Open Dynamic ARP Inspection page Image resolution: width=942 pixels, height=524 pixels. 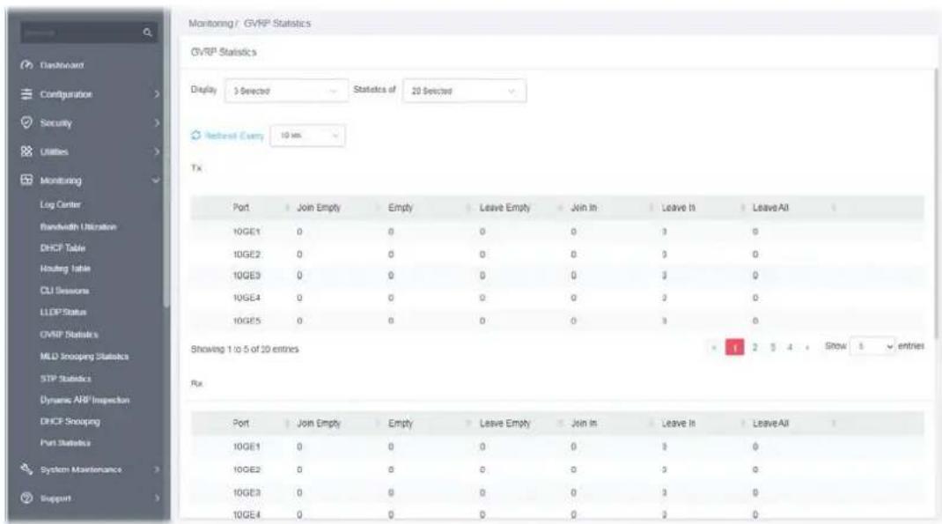85,400
